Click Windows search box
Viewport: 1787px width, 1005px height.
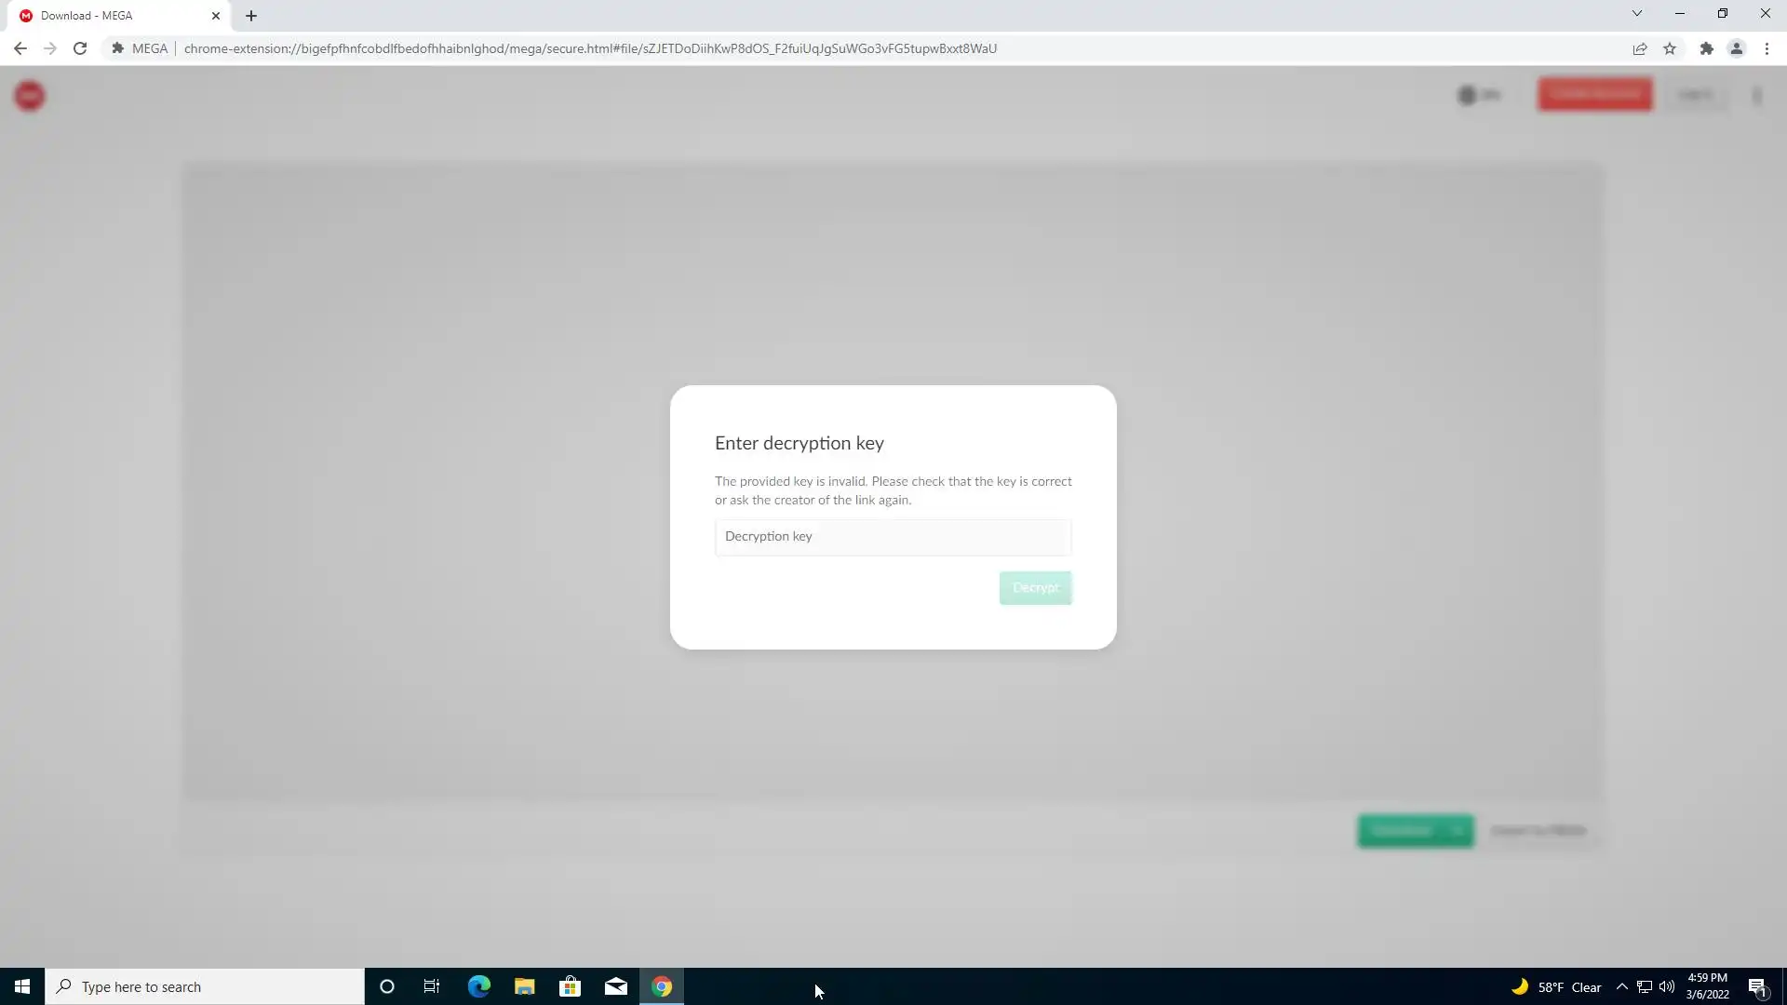205,986
